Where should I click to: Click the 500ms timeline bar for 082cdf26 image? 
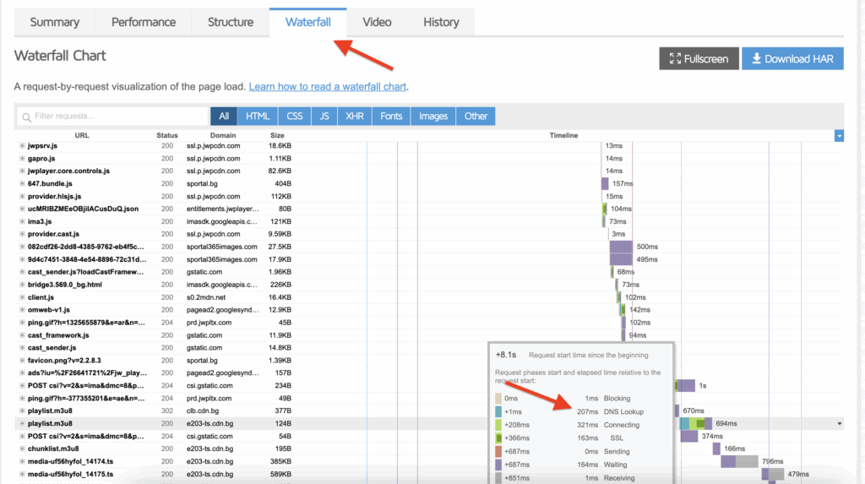click(x=621, y=247)
